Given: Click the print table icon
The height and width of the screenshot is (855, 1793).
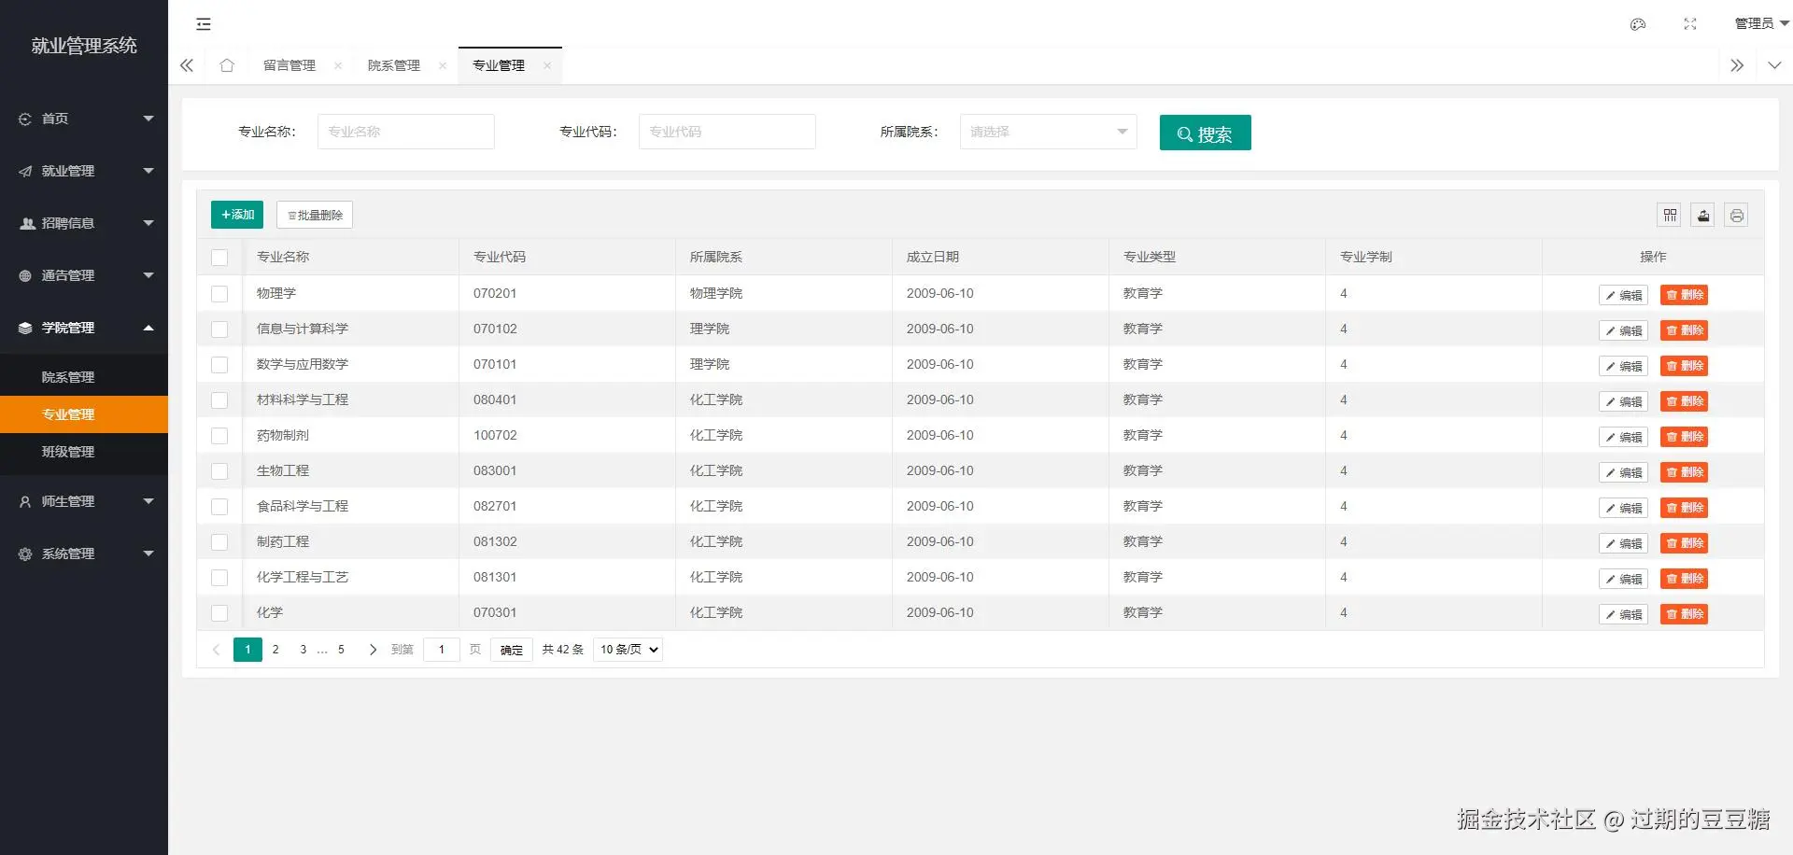Looking at the screenshot, I should tap(1736, 216).
